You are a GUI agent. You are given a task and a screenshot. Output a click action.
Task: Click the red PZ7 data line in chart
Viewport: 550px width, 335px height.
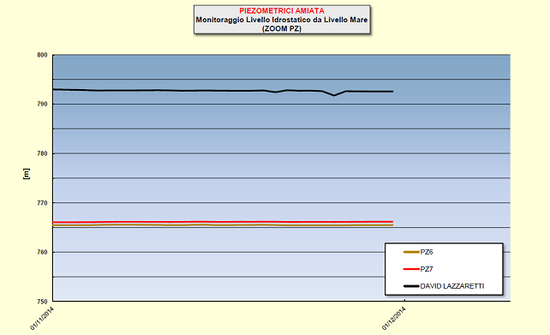(x=223, y=222)
